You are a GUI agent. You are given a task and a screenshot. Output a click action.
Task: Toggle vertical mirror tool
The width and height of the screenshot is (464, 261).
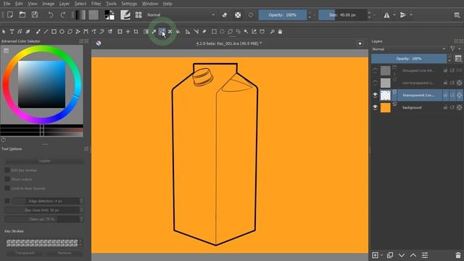click(x=403, y=14)
